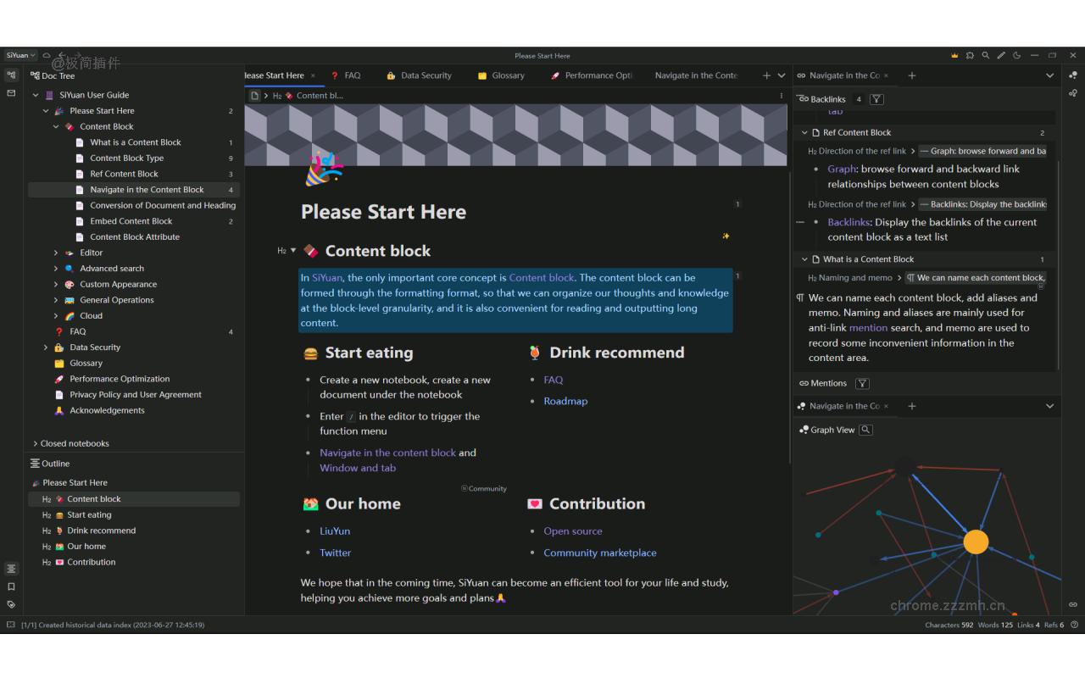Open the Bookmark panel icon in the left dock
Viewport: 1085px width, 678px height.
(11, 586)
